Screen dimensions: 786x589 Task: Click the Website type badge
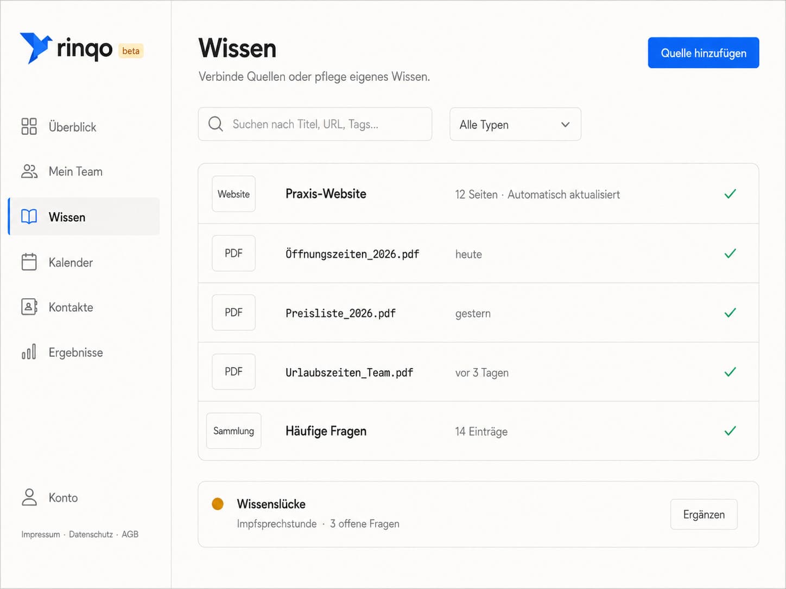[x=233, y=194]
